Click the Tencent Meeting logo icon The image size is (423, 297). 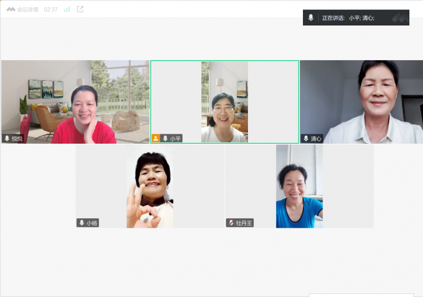11,10
